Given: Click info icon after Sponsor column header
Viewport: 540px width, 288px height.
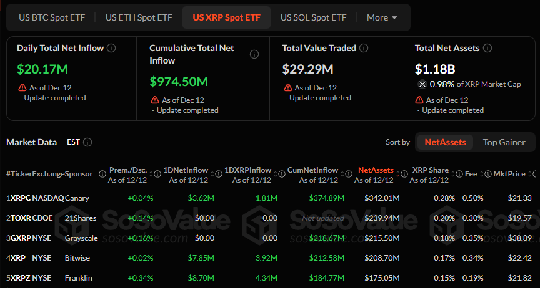Looking at the screenshot, I should coord(102,174).
